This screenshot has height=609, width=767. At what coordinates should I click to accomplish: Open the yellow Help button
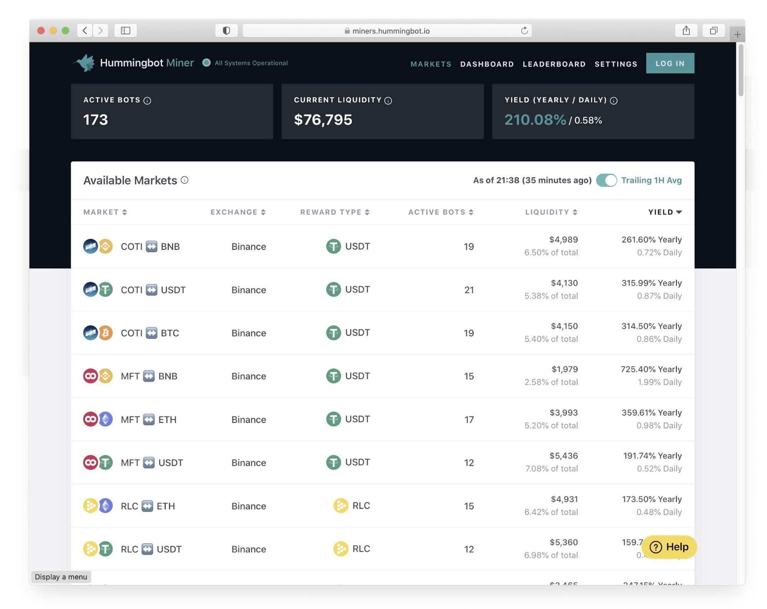click(669, 547)
